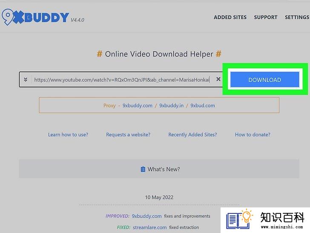Image resolution: width=310 pixels, height=233 pixels.
Task: Expand the double-chevron dropdown in URL box
Action: (26, 79)
